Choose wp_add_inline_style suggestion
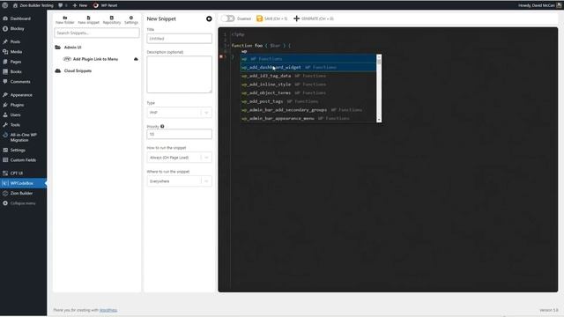 coord(308,85)
